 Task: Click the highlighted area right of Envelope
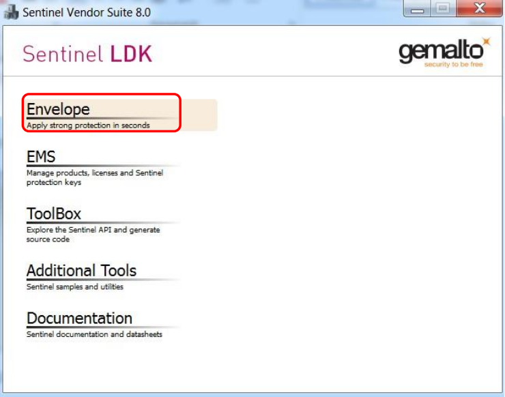[199, 115]
